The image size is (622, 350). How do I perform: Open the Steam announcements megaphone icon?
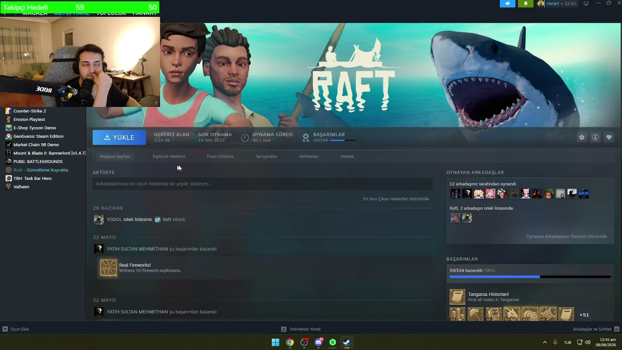pyautogui.click(x=507, y=4)
